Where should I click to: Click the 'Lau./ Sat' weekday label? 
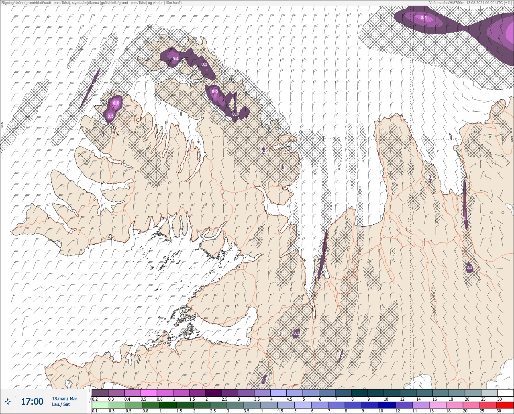tap(61, 404)
